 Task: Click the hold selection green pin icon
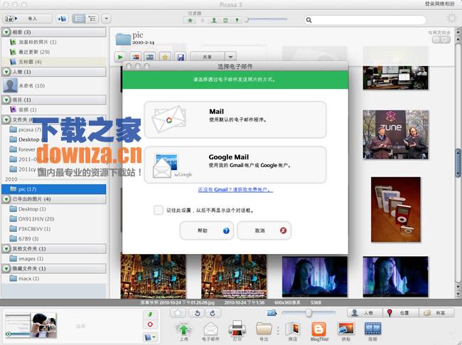(150, 314)
